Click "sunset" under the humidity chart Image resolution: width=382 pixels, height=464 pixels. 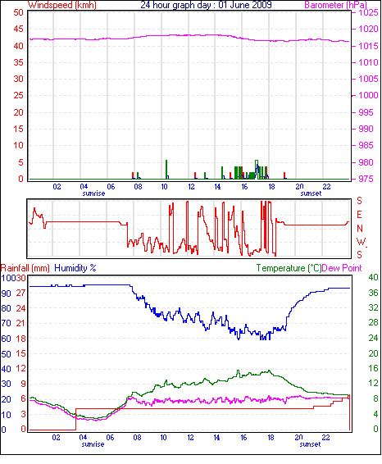[310, 444]
